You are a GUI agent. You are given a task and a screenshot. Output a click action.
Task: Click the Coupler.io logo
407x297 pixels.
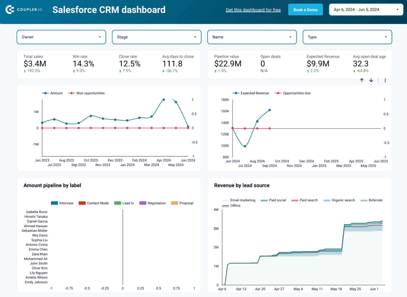click(x=24, y=10)
